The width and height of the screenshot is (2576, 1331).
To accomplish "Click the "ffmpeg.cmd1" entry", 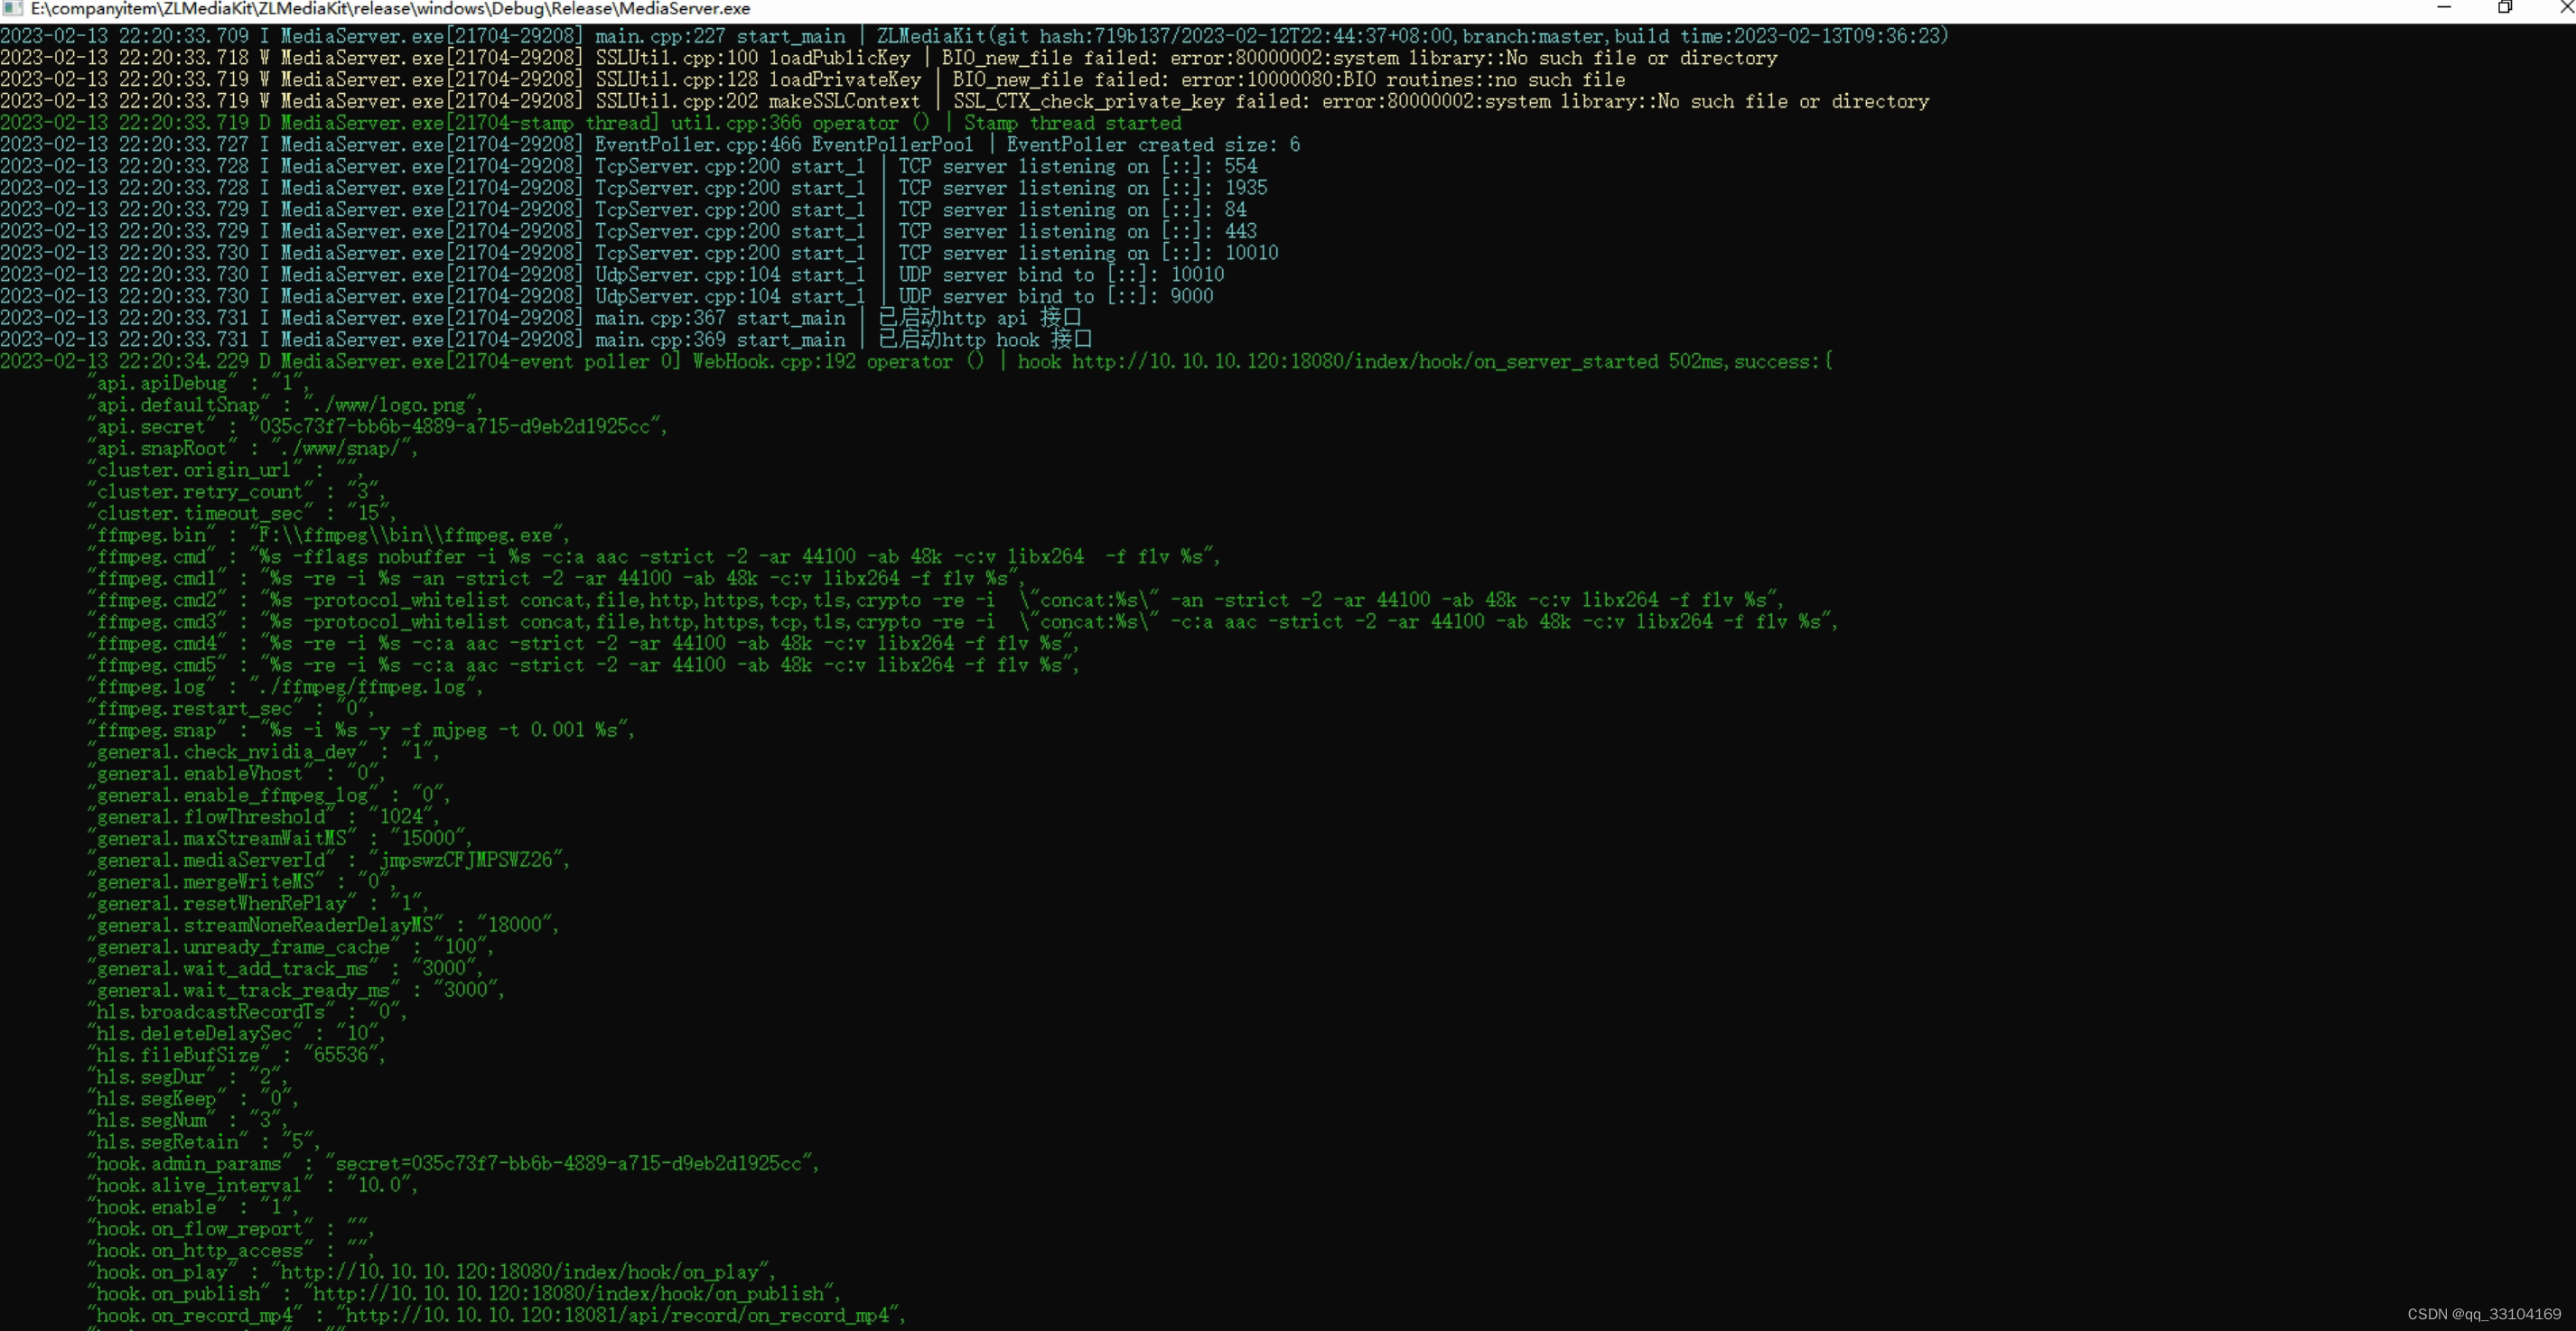I will tap(556, 579).
